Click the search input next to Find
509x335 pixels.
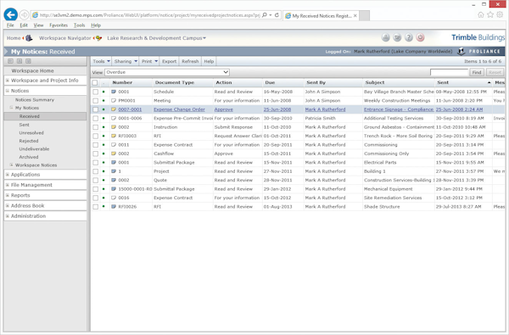click(x=449, y=72)
